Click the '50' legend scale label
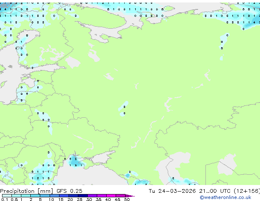260x201 pixels. (127, 199)
